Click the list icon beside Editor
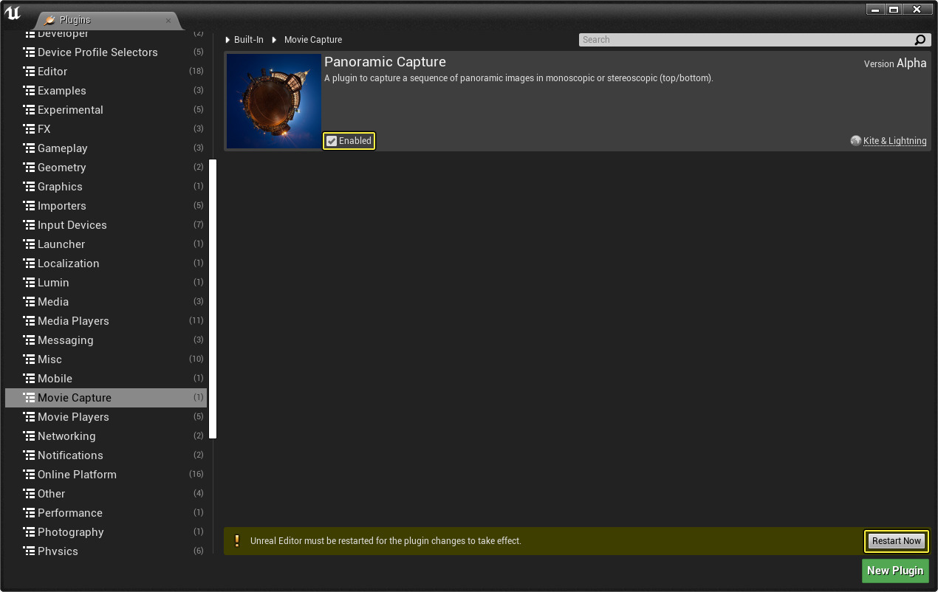Screen dimensions: 938x592 (x=29, y=72)
